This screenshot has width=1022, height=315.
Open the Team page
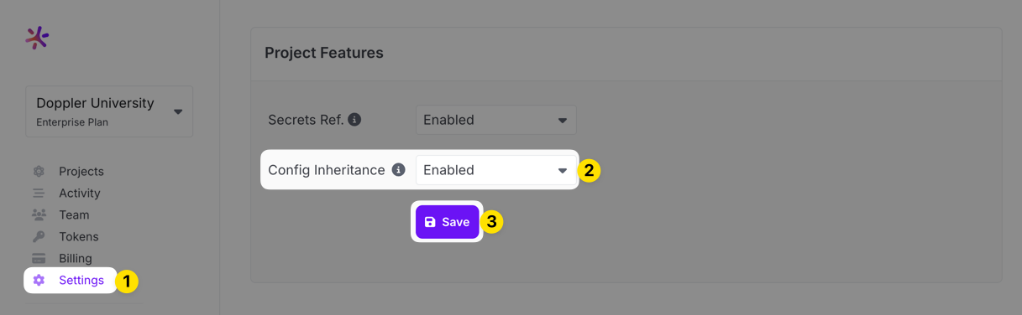click(74, 214)
